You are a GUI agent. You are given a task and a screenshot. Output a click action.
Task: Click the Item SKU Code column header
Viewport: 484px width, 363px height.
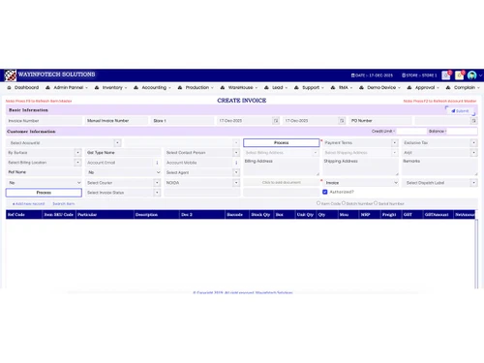[59, 215]
